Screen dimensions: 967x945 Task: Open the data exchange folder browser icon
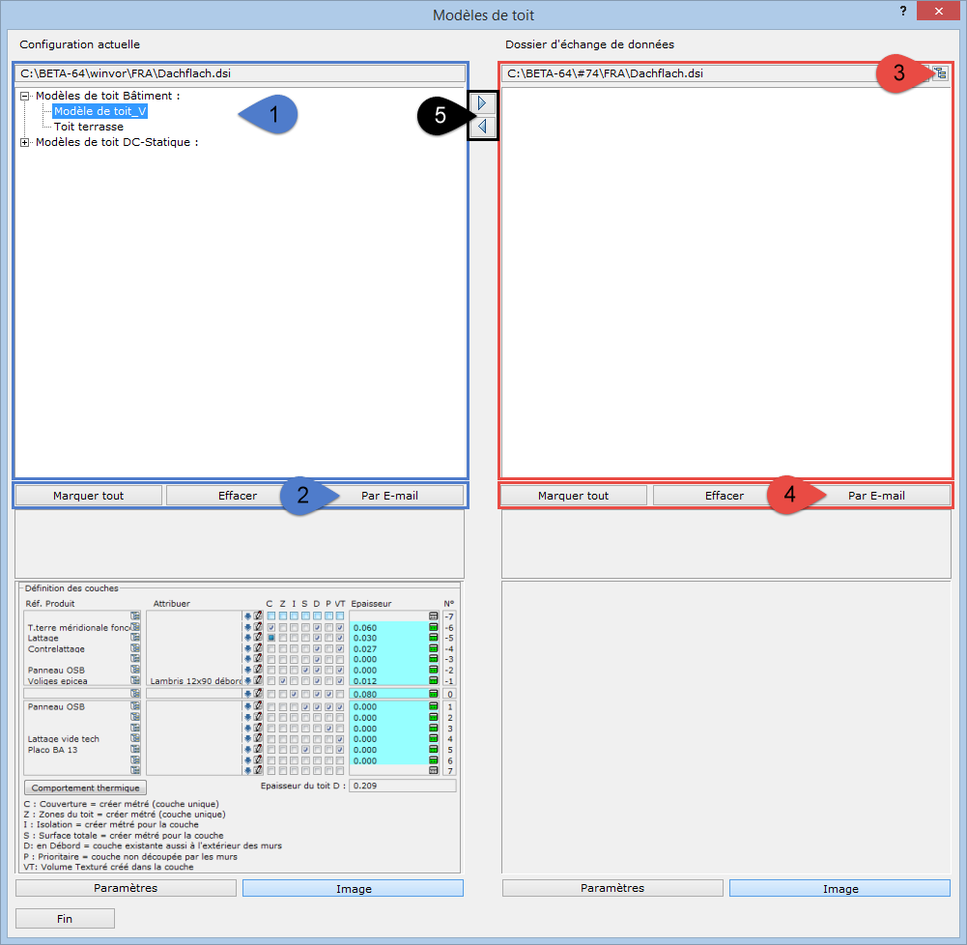(938, 73)
